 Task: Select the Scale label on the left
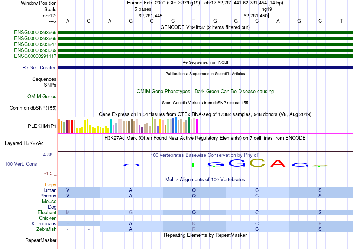coord(50,9)
